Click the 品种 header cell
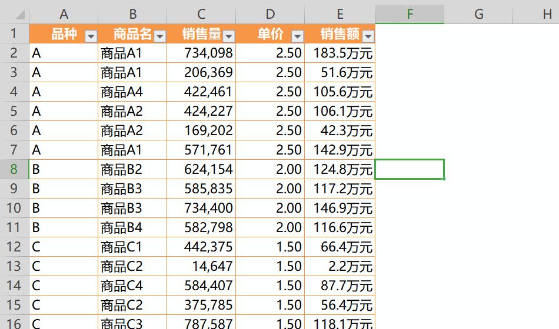 click(x=64, y=34)
